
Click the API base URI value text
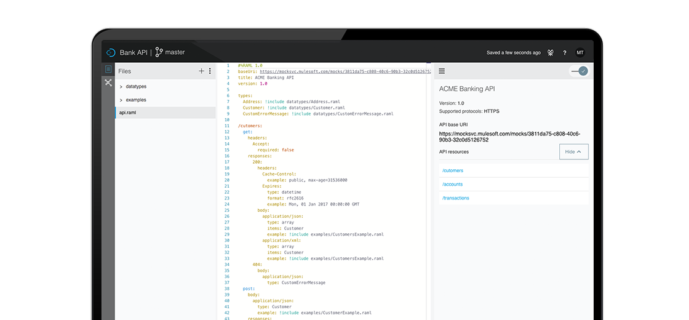click(509, 137)
